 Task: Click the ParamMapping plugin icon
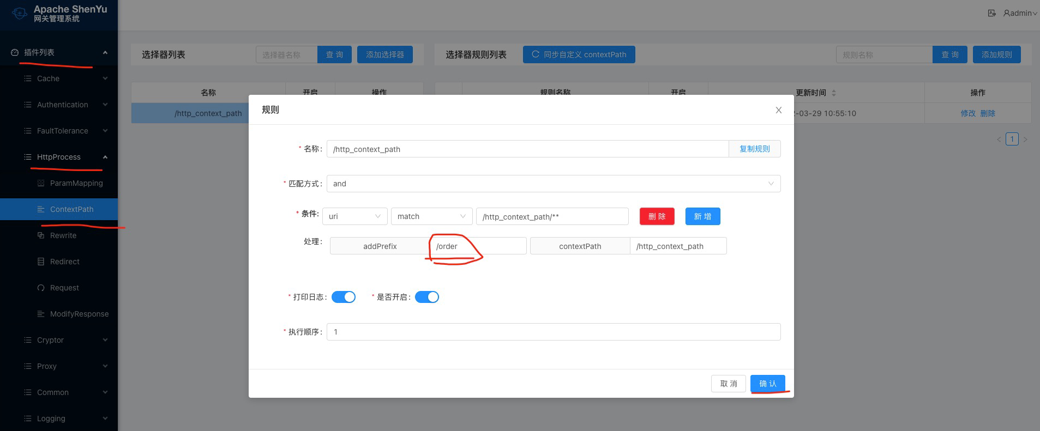point(41,183)
